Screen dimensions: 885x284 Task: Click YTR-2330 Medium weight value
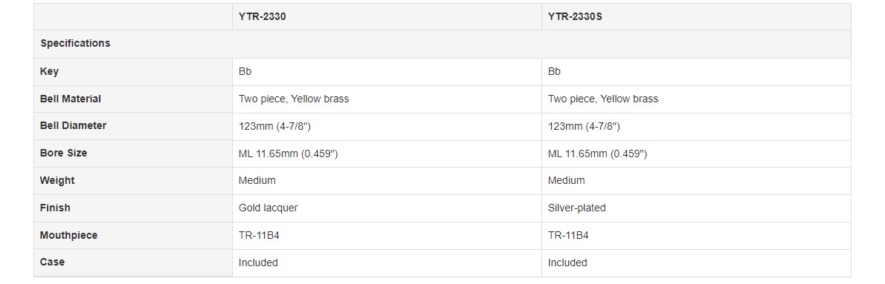(257, 180)
